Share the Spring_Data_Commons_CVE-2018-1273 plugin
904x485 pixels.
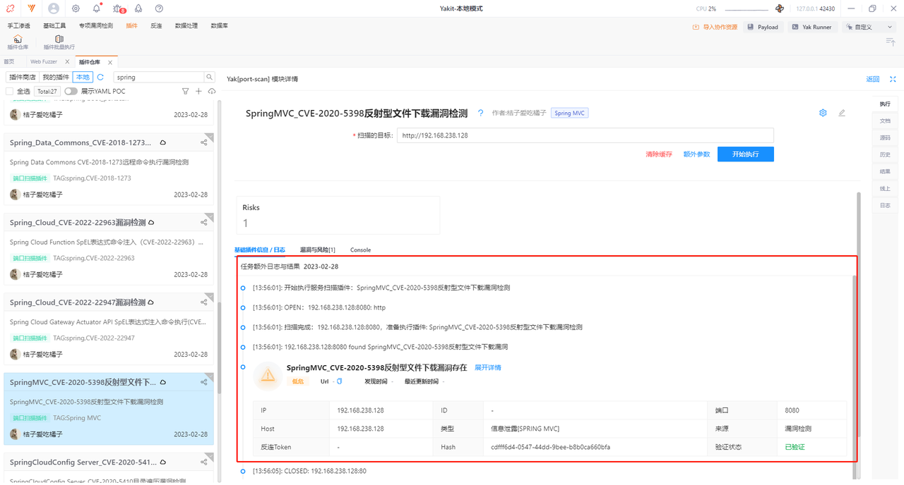point(204,142)
